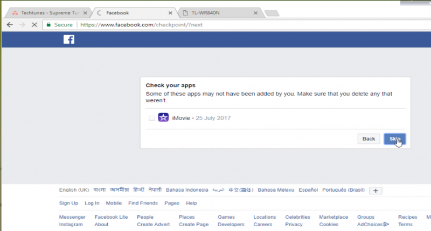Open the Sign Up link
The height and width of the screenshot is (231, 431).
(x=68, y=203)
